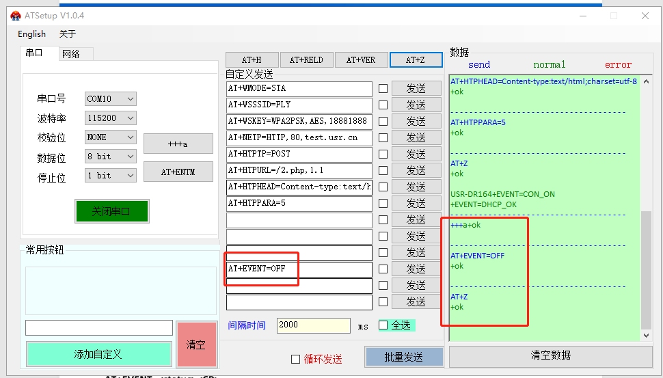
Task: Click 发送 beside AT+EVENT=OFF
Action: pos(416,269)
